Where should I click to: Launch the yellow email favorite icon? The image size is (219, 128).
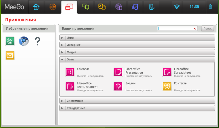tap(10, 56)
